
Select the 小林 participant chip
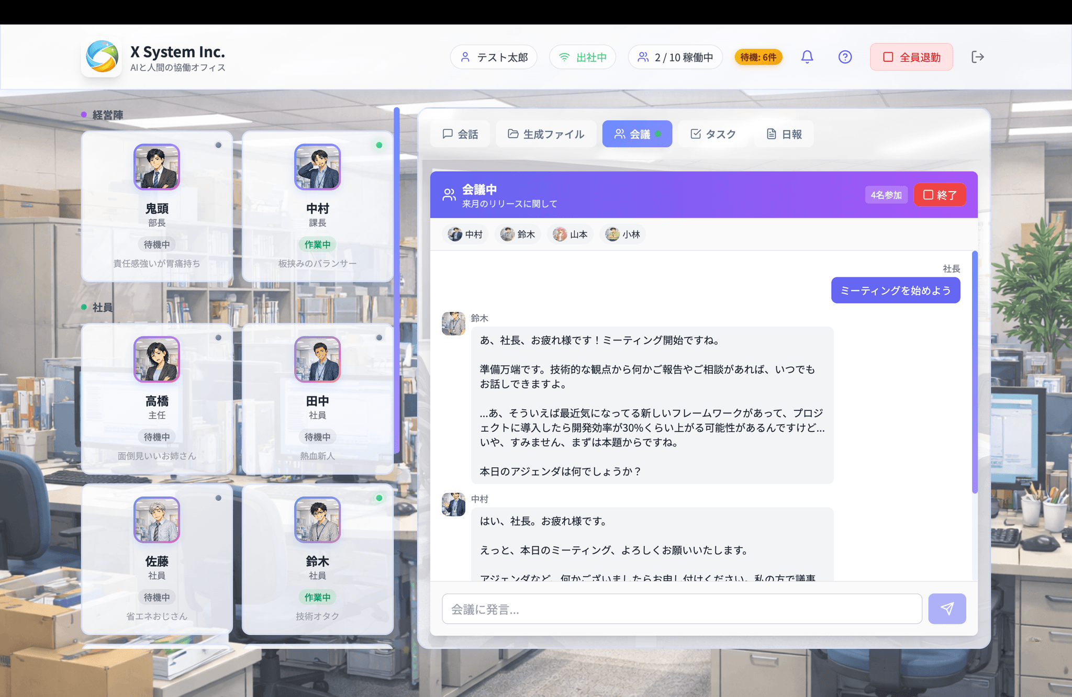(x=623, y=234)
